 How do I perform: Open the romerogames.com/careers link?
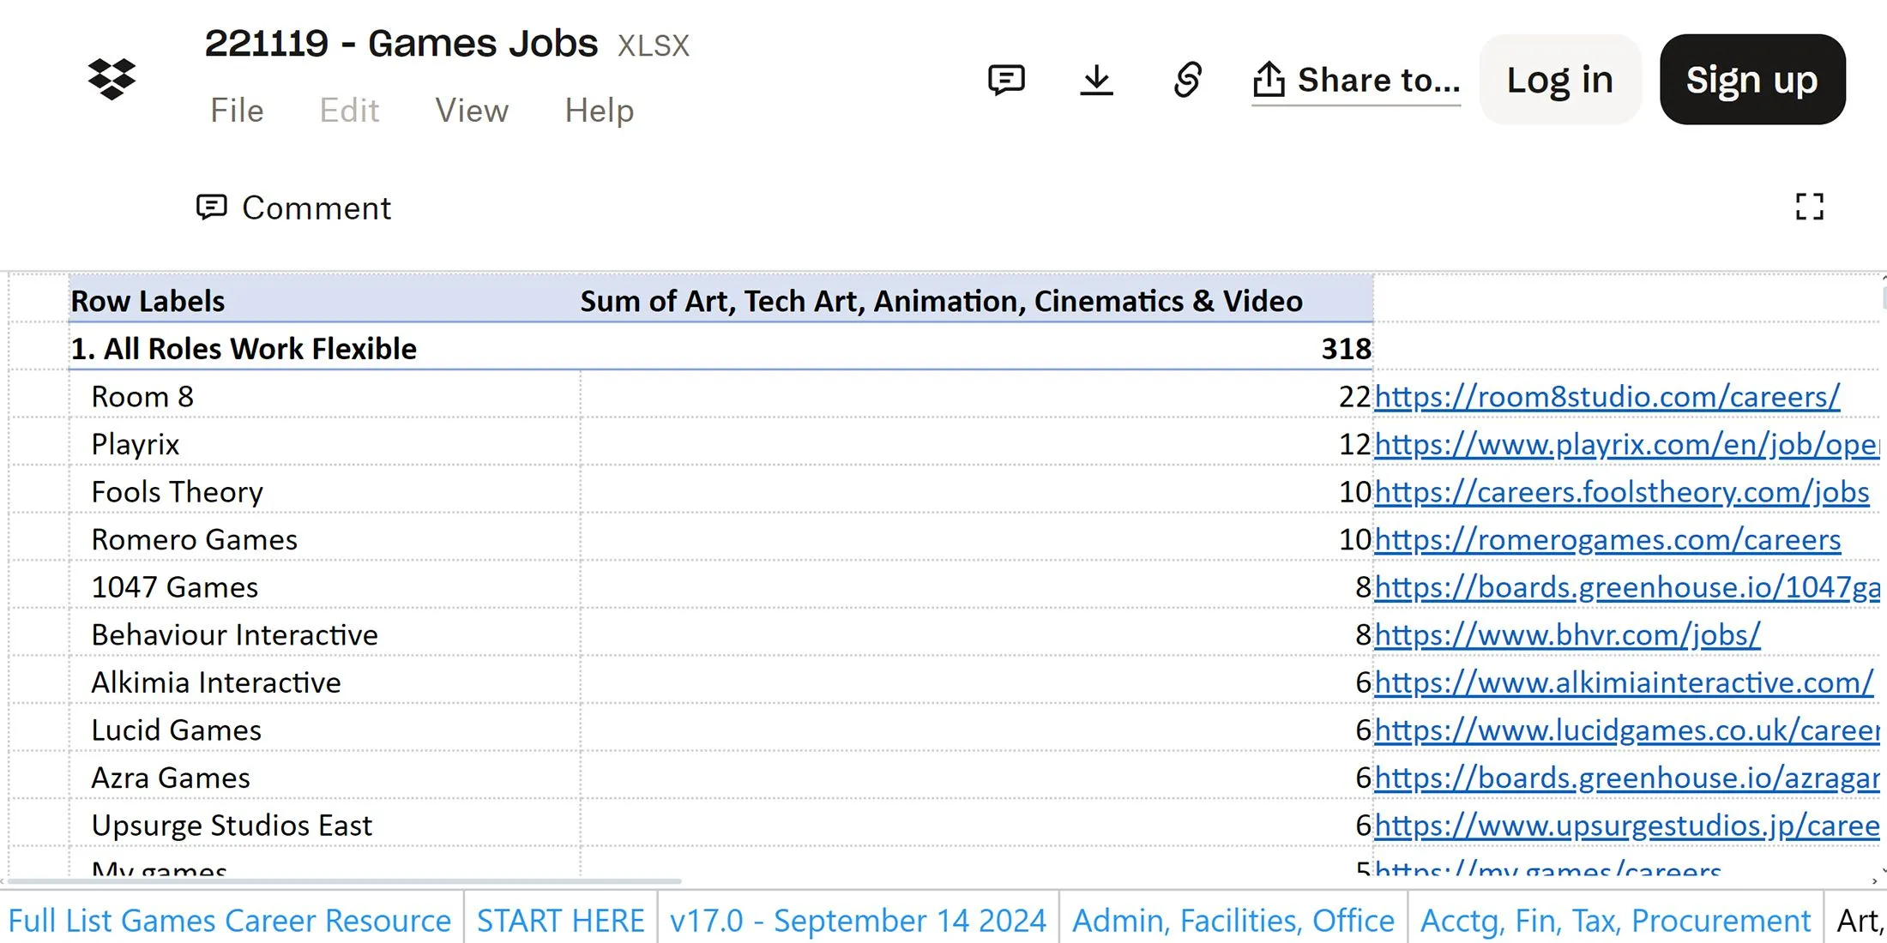click(1607, 539)
